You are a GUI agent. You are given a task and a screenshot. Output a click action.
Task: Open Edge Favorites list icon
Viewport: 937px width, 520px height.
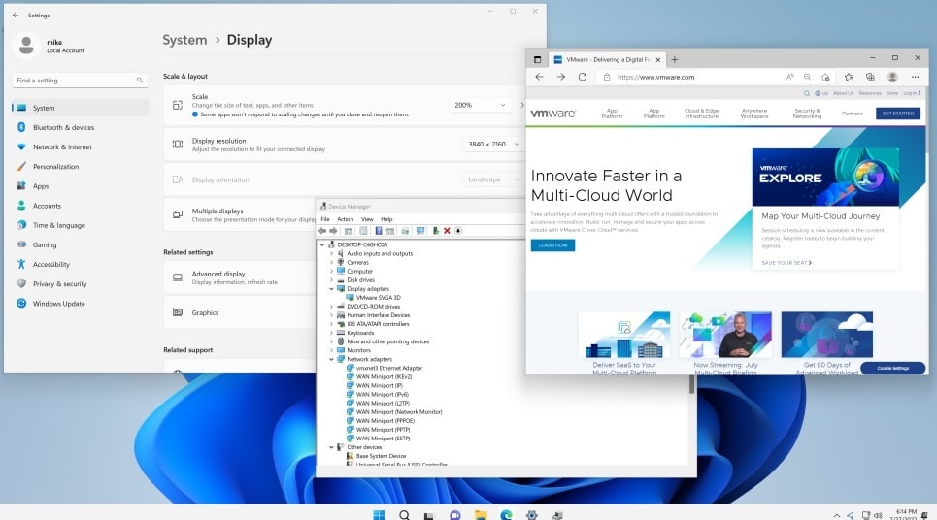pos(849,77)
